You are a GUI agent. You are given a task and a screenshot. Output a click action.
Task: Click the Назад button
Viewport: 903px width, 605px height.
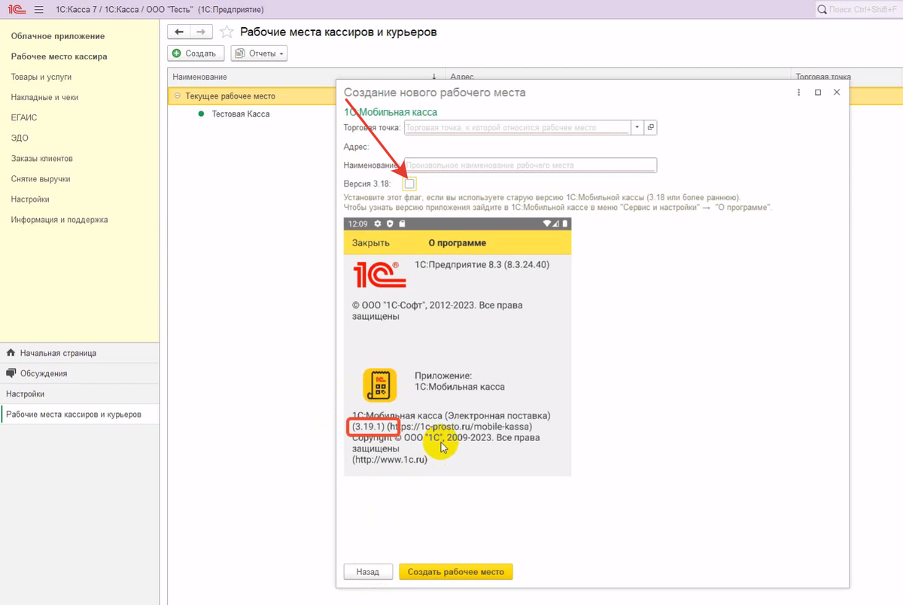(368, 572)
